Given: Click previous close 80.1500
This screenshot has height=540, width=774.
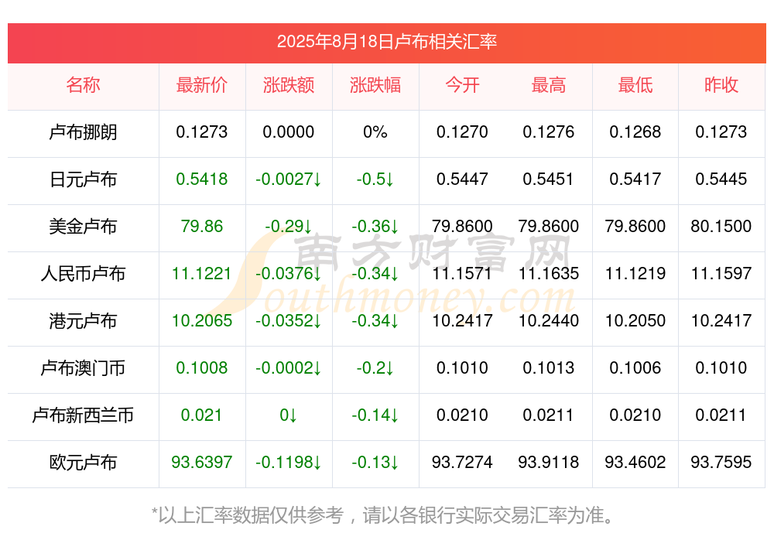Looking at the screenshot, I should [721, 226].
